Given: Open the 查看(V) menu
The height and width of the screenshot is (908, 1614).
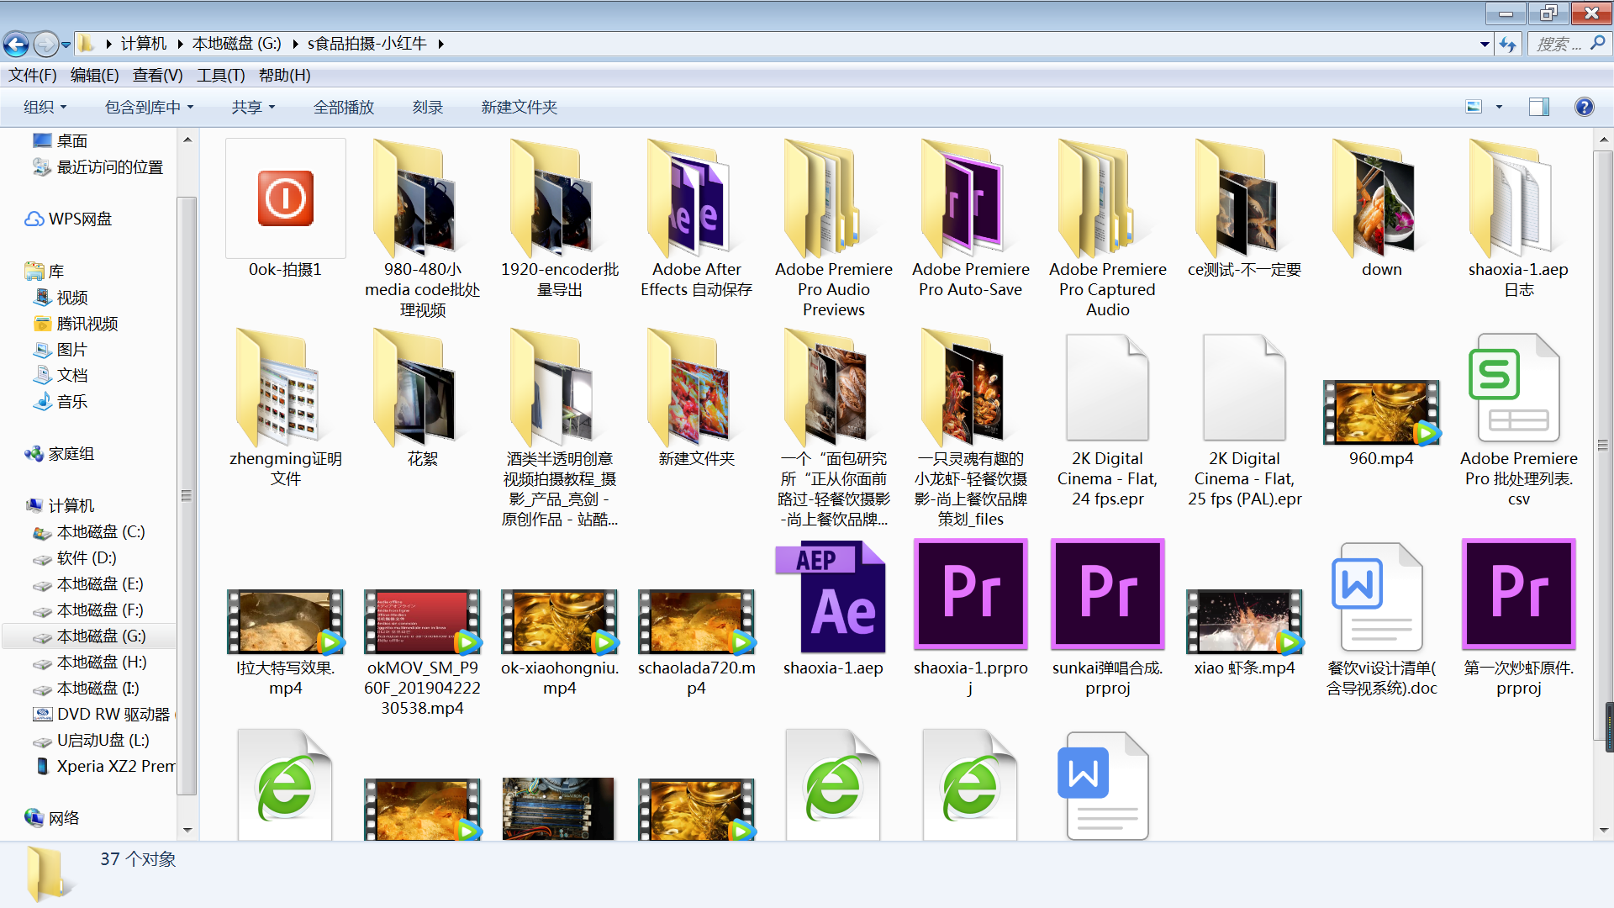Looking at the screenshot, I should (x=157, y=76).
